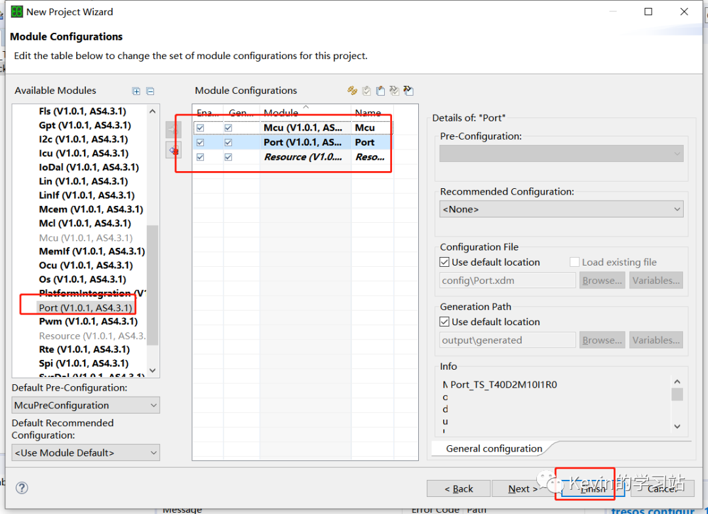Click the Info box scroll down arrow
The height and width of the screenshot is (514, 708).
[x=677, y=426]
